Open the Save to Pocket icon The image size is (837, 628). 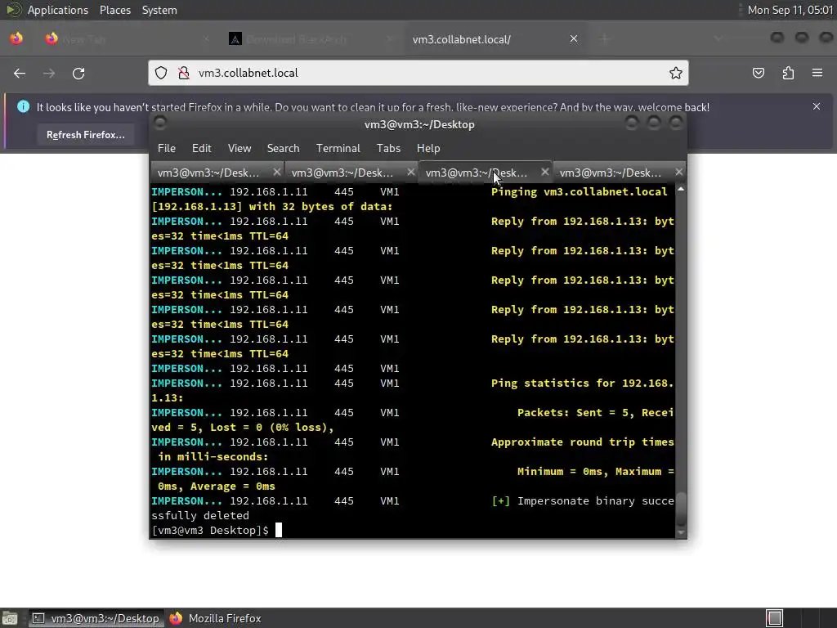click(x=759, y=73)
